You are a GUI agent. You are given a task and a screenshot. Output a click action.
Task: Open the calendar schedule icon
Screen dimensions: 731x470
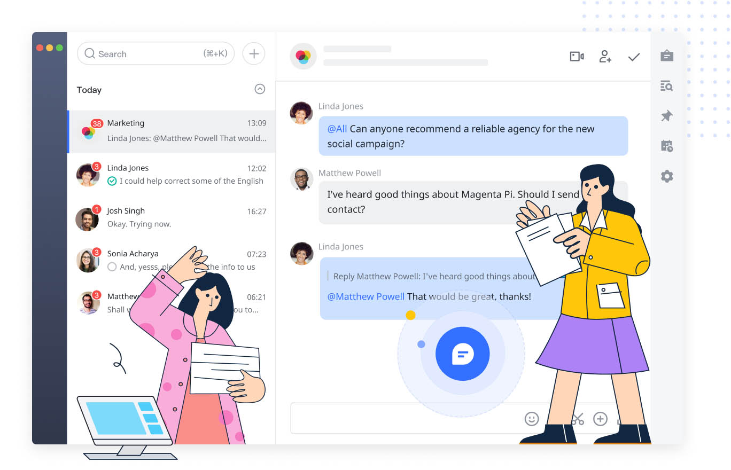coord(666,146)
